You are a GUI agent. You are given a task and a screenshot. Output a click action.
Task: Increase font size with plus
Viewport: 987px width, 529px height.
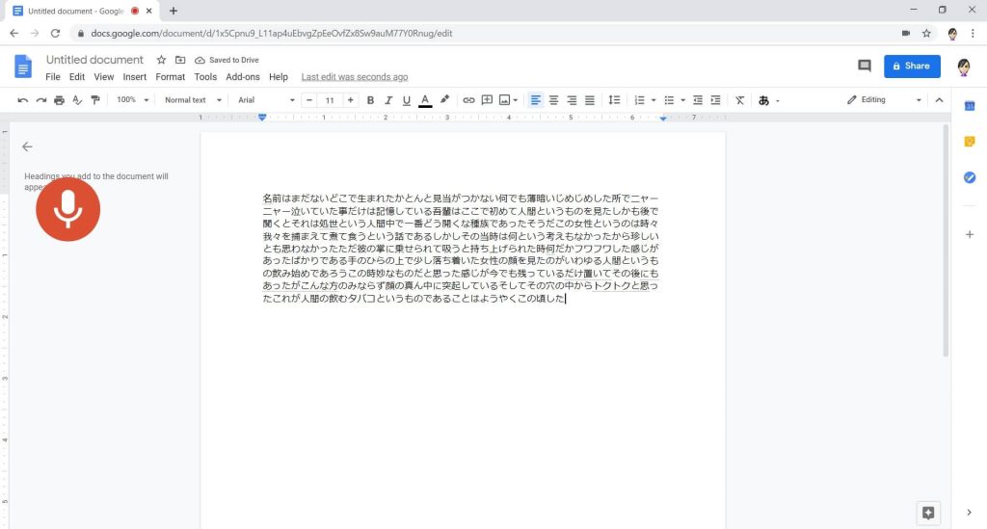pyautogui.click(x=351, y=100)
